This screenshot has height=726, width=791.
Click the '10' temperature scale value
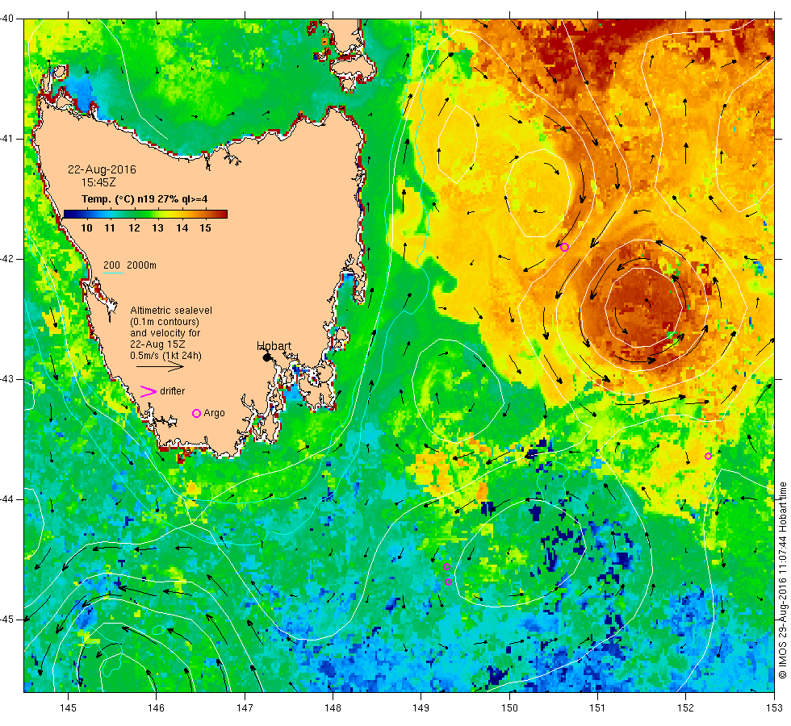pyautogui.click(x=87, y=227)
